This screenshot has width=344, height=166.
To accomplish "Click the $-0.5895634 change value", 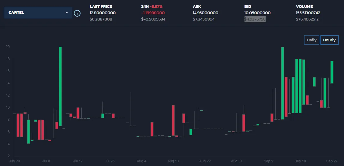I will tap(153, 19).
